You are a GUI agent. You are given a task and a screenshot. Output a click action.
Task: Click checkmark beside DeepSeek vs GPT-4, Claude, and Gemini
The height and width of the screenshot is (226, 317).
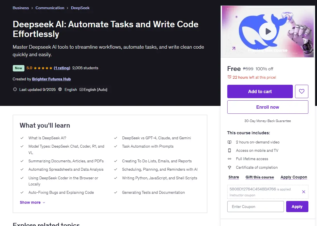point(116,138)
